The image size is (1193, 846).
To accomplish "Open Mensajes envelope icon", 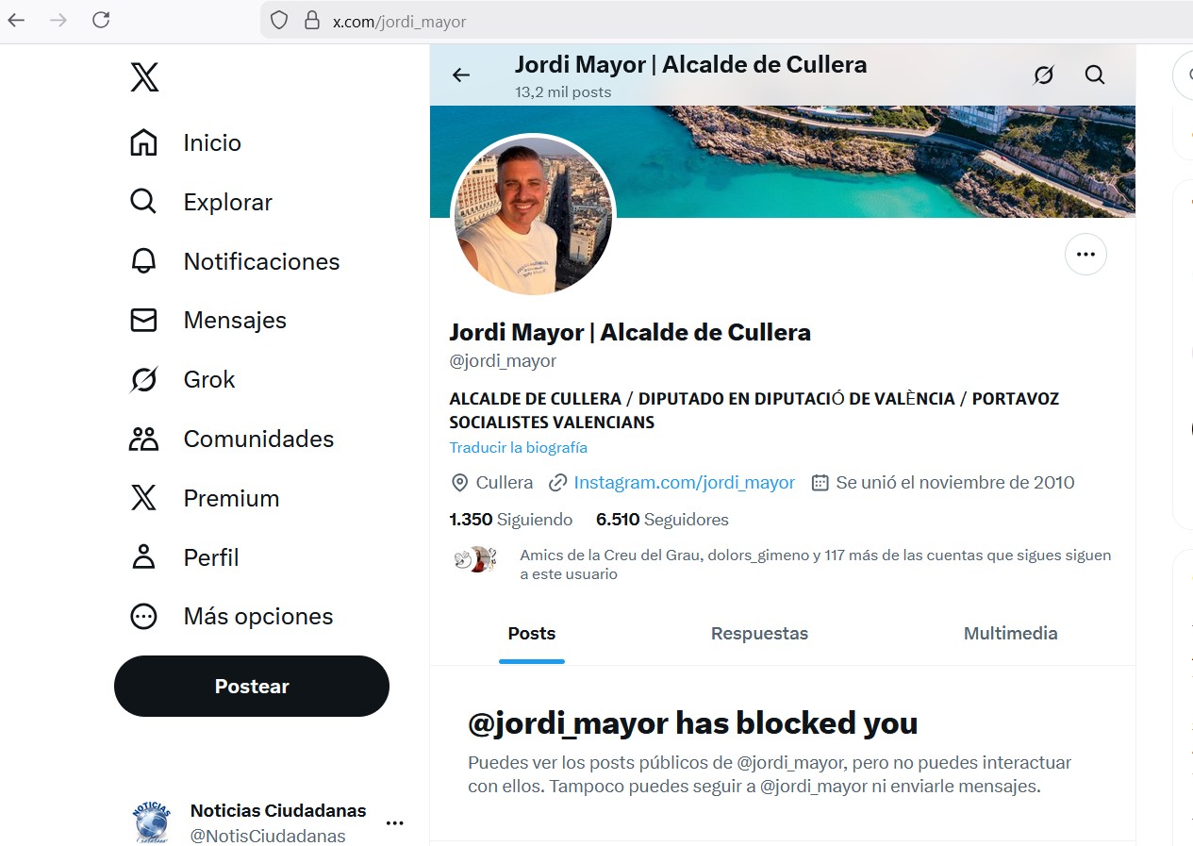I will pos(143,321).
